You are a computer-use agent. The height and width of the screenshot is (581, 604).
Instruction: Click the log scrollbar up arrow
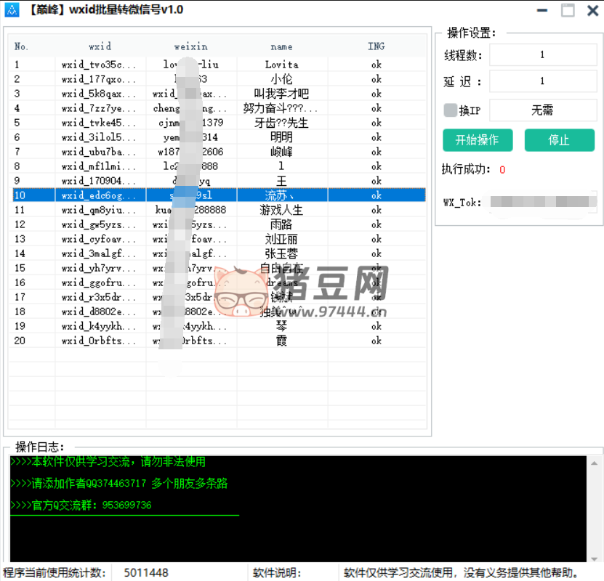pos(595,463)
